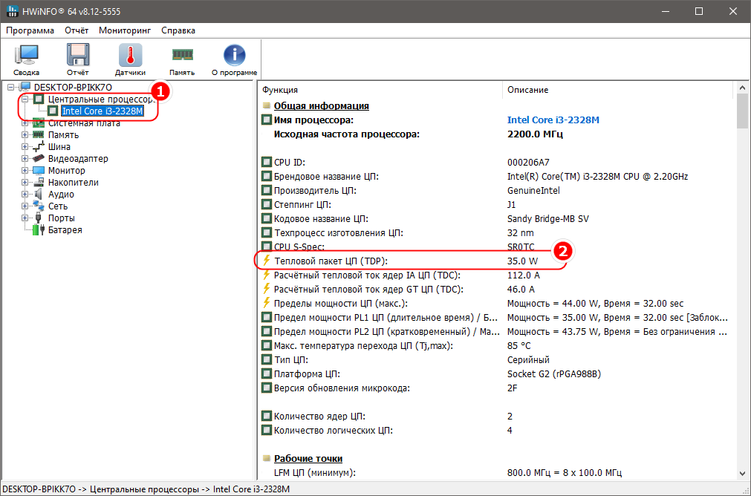Viewport: 751px width, 496px height.
Task: Click the blue Intel Core i3-2328M value
Action: (x=553, y=120)
